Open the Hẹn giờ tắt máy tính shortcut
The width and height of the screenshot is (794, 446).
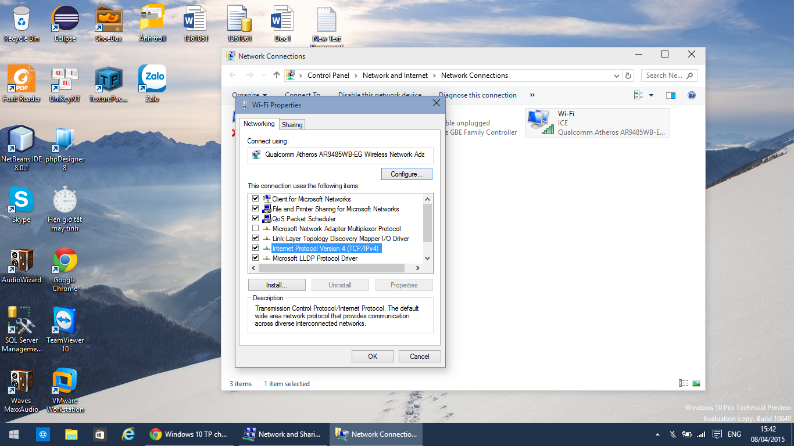(65, 209)
